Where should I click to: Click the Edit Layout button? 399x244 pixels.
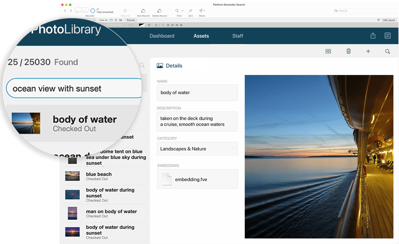pyautogui.click(x=389, y=20)
